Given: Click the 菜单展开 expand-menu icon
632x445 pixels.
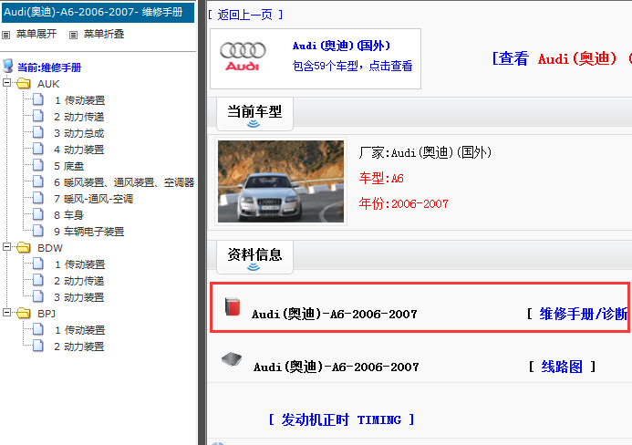Looking at the screenshot, I should point(5,35).
